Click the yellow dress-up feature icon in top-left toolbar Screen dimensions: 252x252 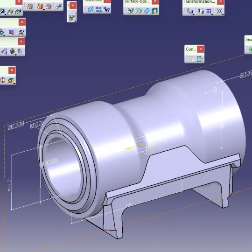(10, 11)
